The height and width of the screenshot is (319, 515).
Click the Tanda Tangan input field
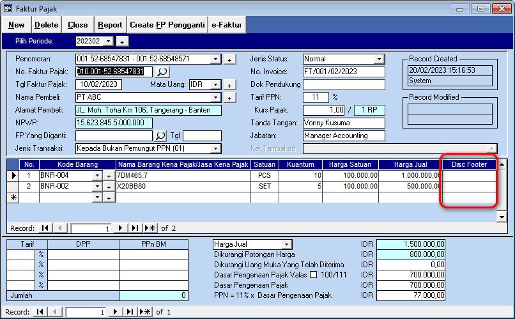coord(344,123)
